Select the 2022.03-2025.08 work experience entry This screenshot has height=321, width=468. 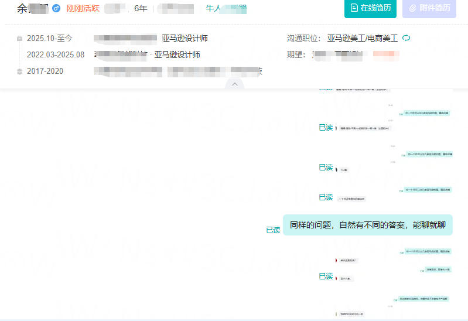pyautogui.click(x=55, y=54)
